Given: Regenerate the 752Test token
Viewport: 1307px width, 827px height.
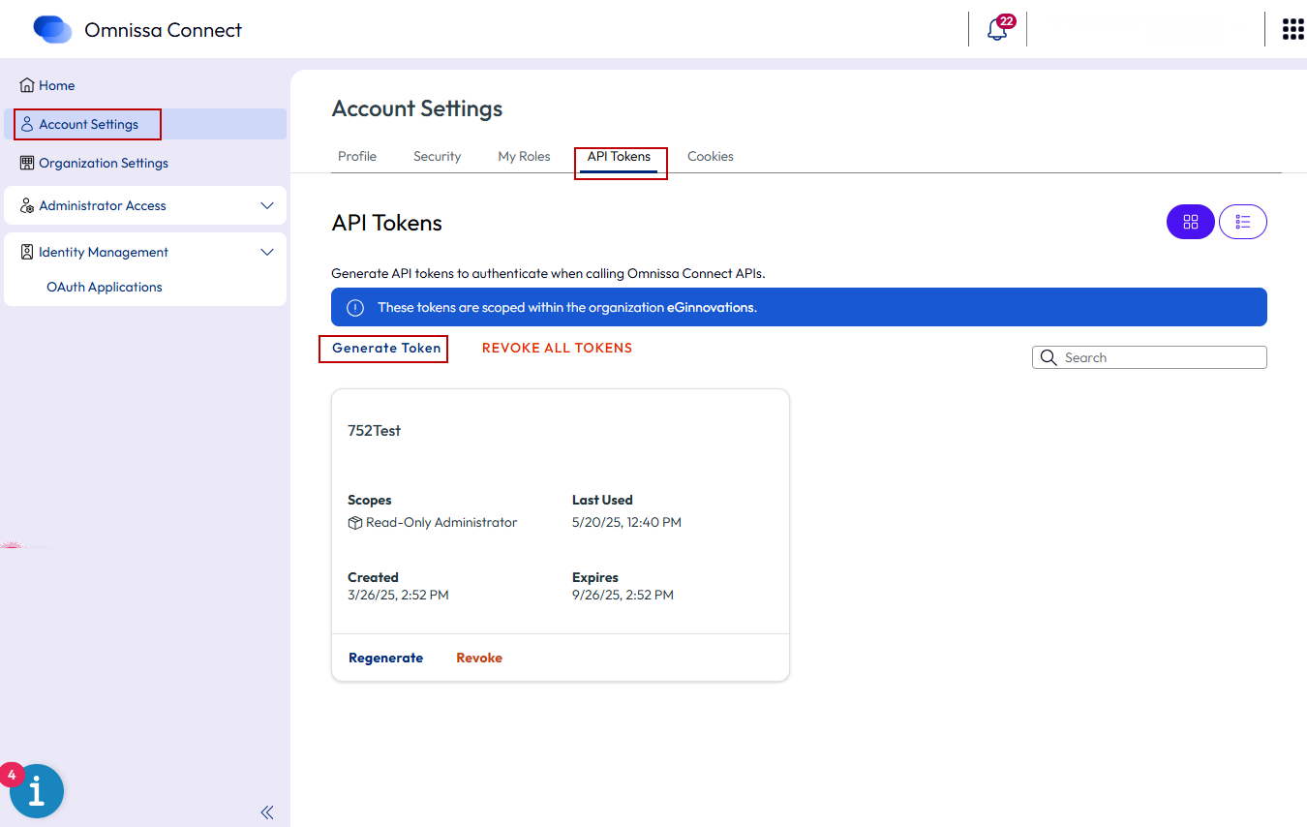Looking at the screenshot, I should [x=385, y=658].
